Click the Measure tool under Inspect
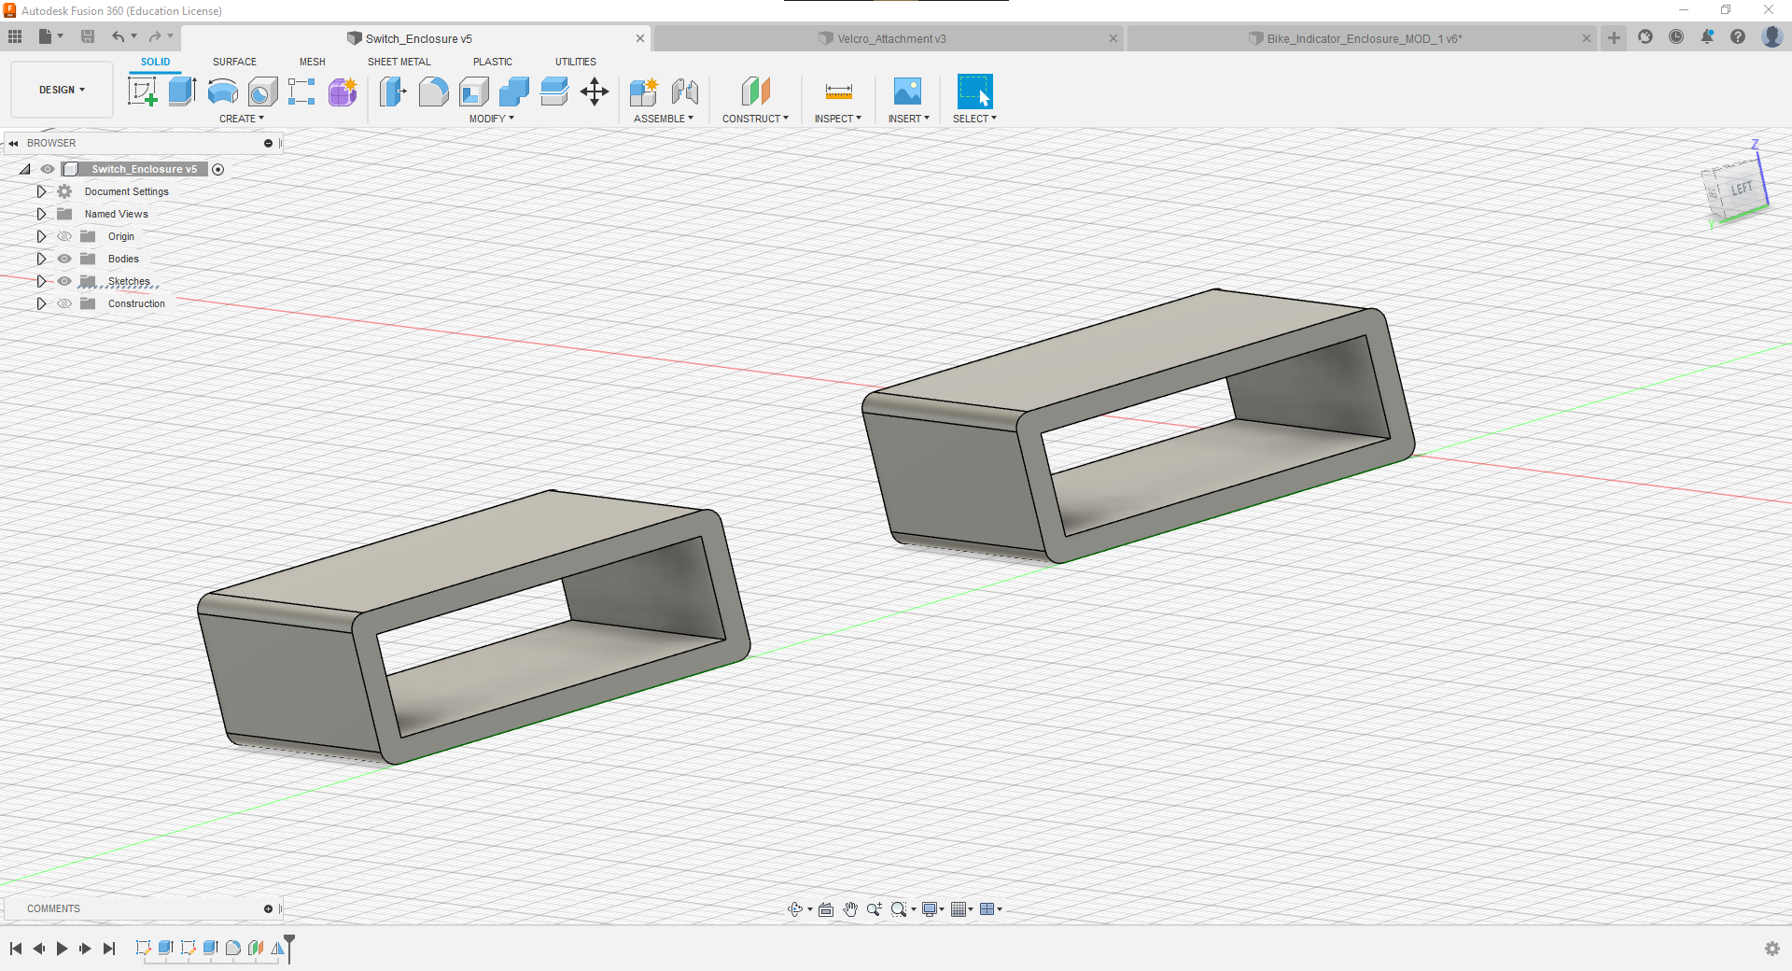Image resolution: width=1792 pixels, height=971 pixels. point(838,91)
